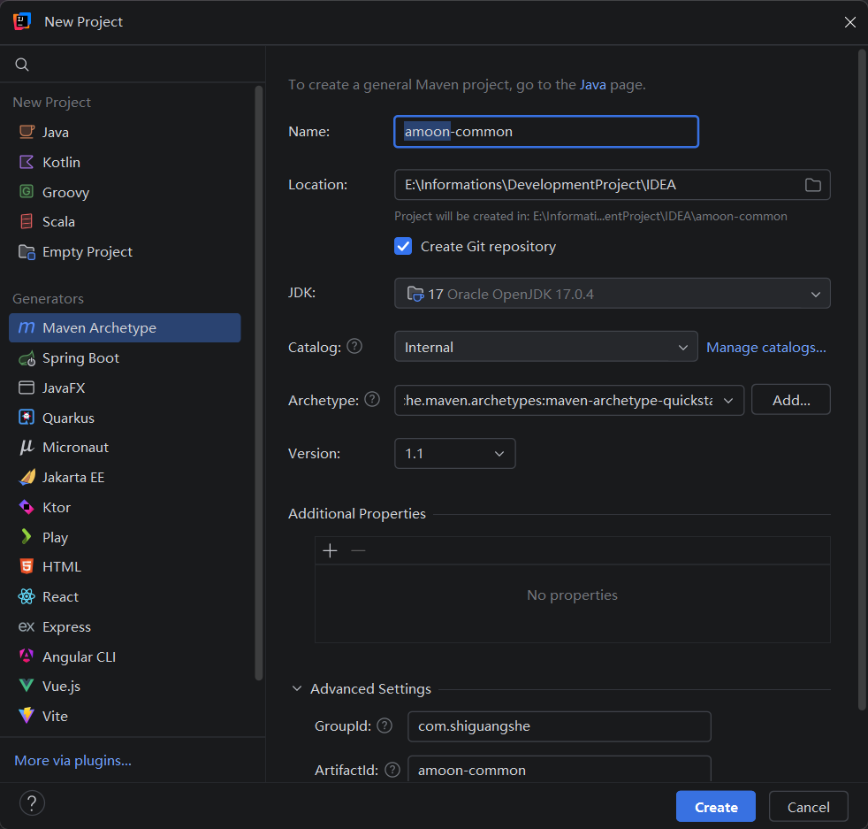The width and height of the screenshot is (868, 829).
Task: Click the right pane vertical scrollbar
Action: coord(861,380)
